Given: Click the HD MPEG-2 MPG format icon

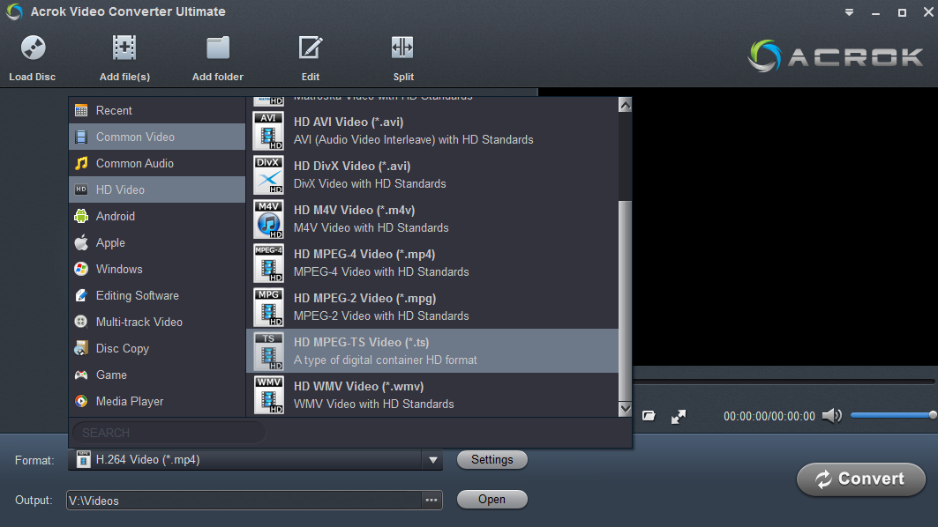Looking at the screenshot, I should [268, 307].
